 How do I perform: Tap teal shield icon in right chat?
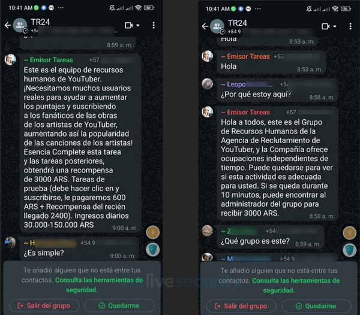click(349, 250)
